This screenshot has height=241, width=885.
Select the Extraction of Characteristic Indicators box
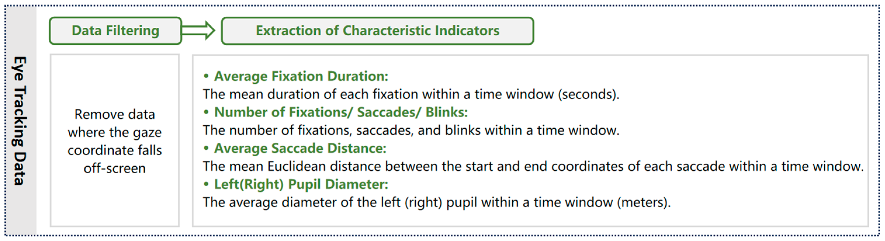pos(377,31)
